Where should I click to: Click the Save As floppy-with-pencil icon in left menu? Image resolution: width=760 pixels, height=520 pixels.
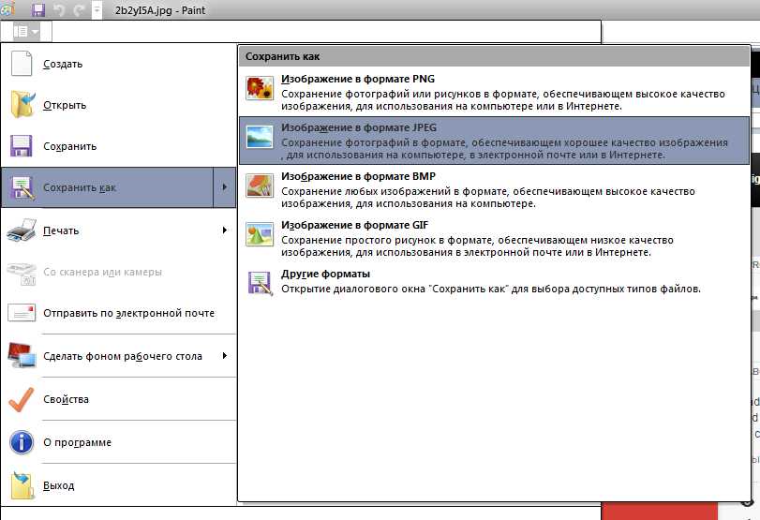click(22, 187)
